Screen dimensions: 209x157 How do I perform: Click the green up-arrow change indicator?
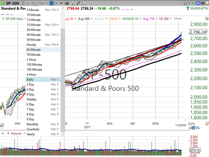tap(188, 8)
